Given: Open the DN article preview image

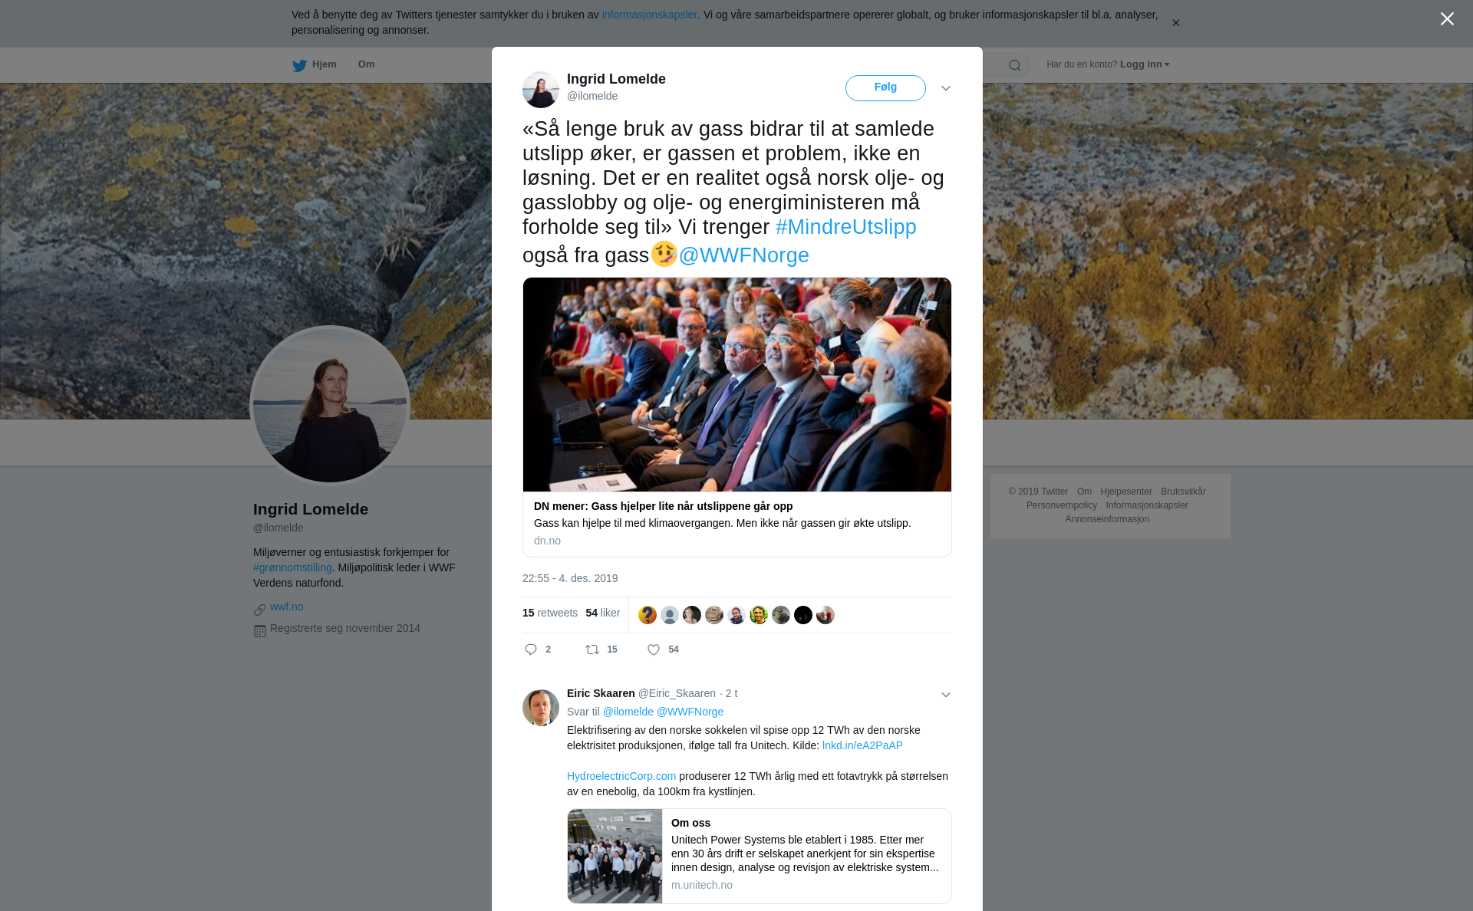Looking at the screenshot, I should [x=737, y=385].
